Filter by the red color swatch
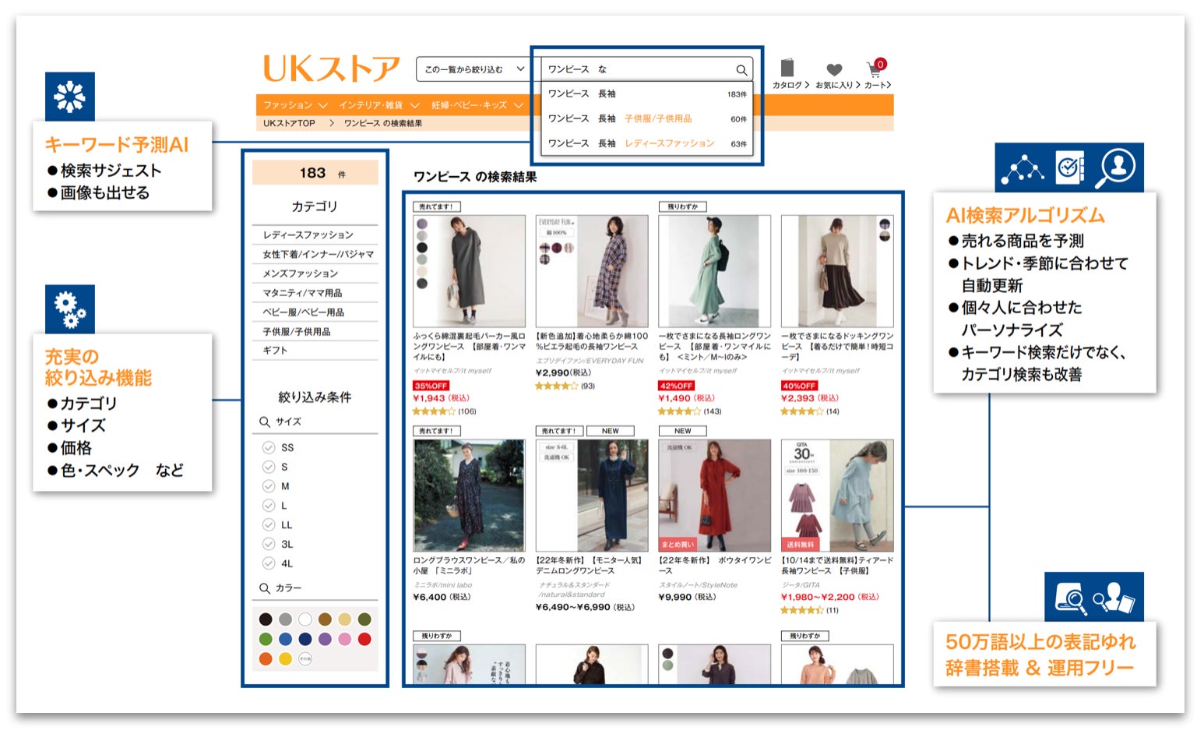The image size is (1204, 748). (x=364, y=639)
